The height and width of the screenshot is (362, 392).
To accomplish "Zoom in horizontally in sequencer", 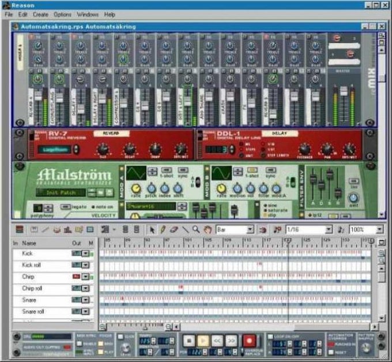I will (x=168, y=326).
